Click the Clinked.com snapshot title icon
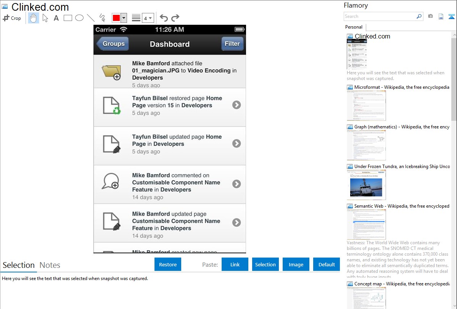457x309 pixels. click(x=5, y=7)
